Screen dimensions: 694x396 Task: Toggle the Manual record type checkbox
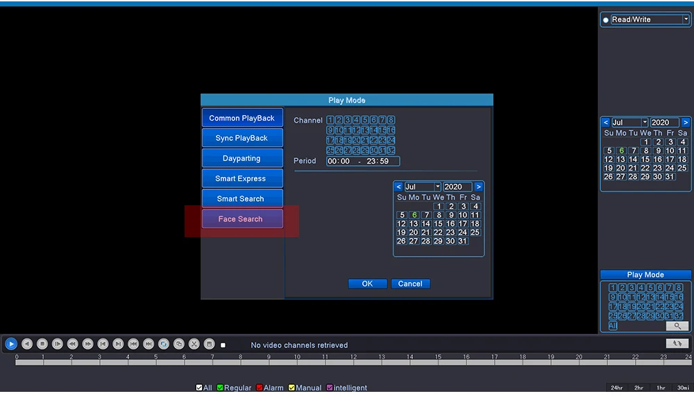291,388
